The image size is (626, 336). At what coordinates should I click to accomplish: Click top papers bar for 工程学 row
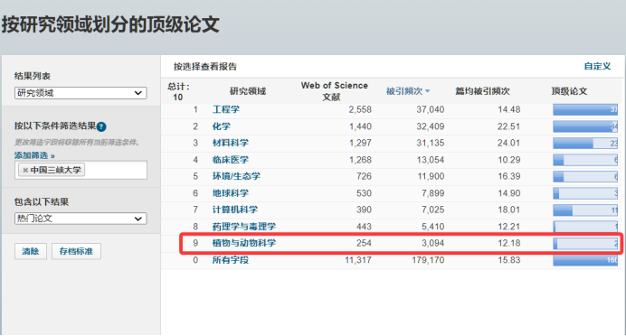click(x=585, y=109)
